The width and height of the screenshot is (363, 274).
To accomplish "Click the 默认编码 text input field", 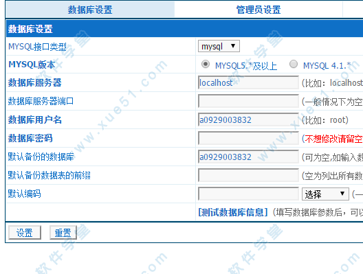I will (248, 194).
